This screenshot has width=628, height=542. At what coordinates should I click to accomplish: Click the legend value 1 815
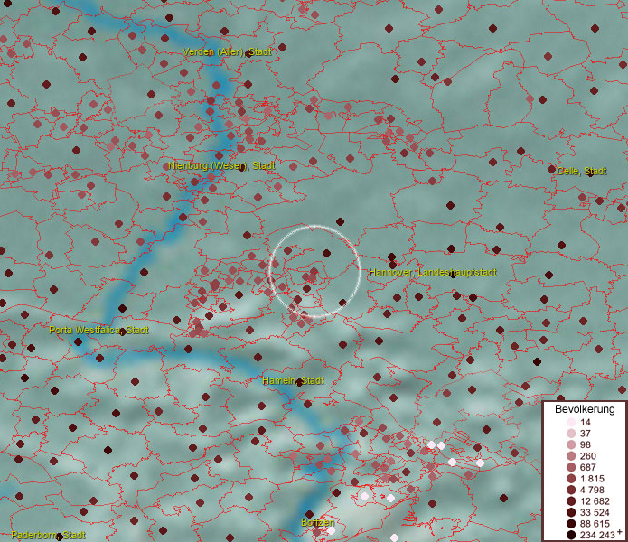tap(592, 479)
